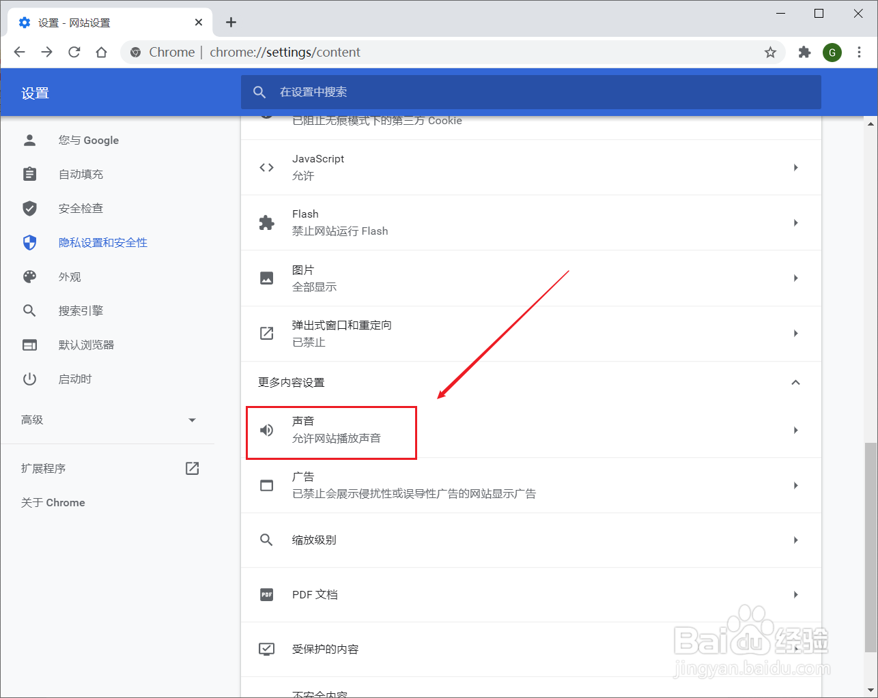Click the Flash puzzle-piece icon
Image resolution: width=878 pixels, height=698 pixels.
click(266, 222)
